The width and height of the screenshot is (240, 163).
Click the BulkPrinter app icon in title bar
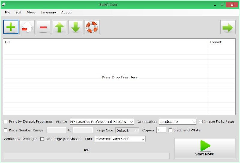pyautogui.click(x=4, y=4)
